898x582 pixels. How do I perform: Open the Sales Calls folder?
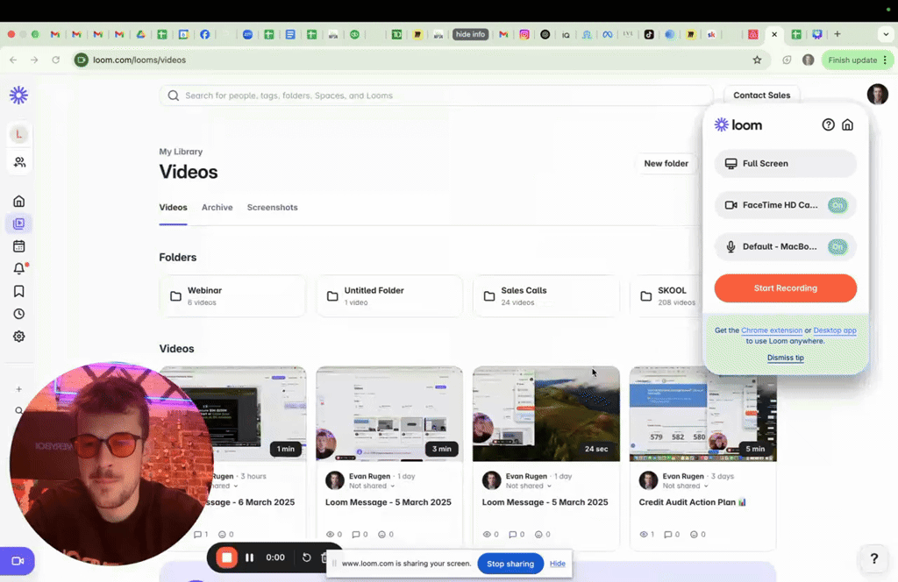tap(546, 296)
